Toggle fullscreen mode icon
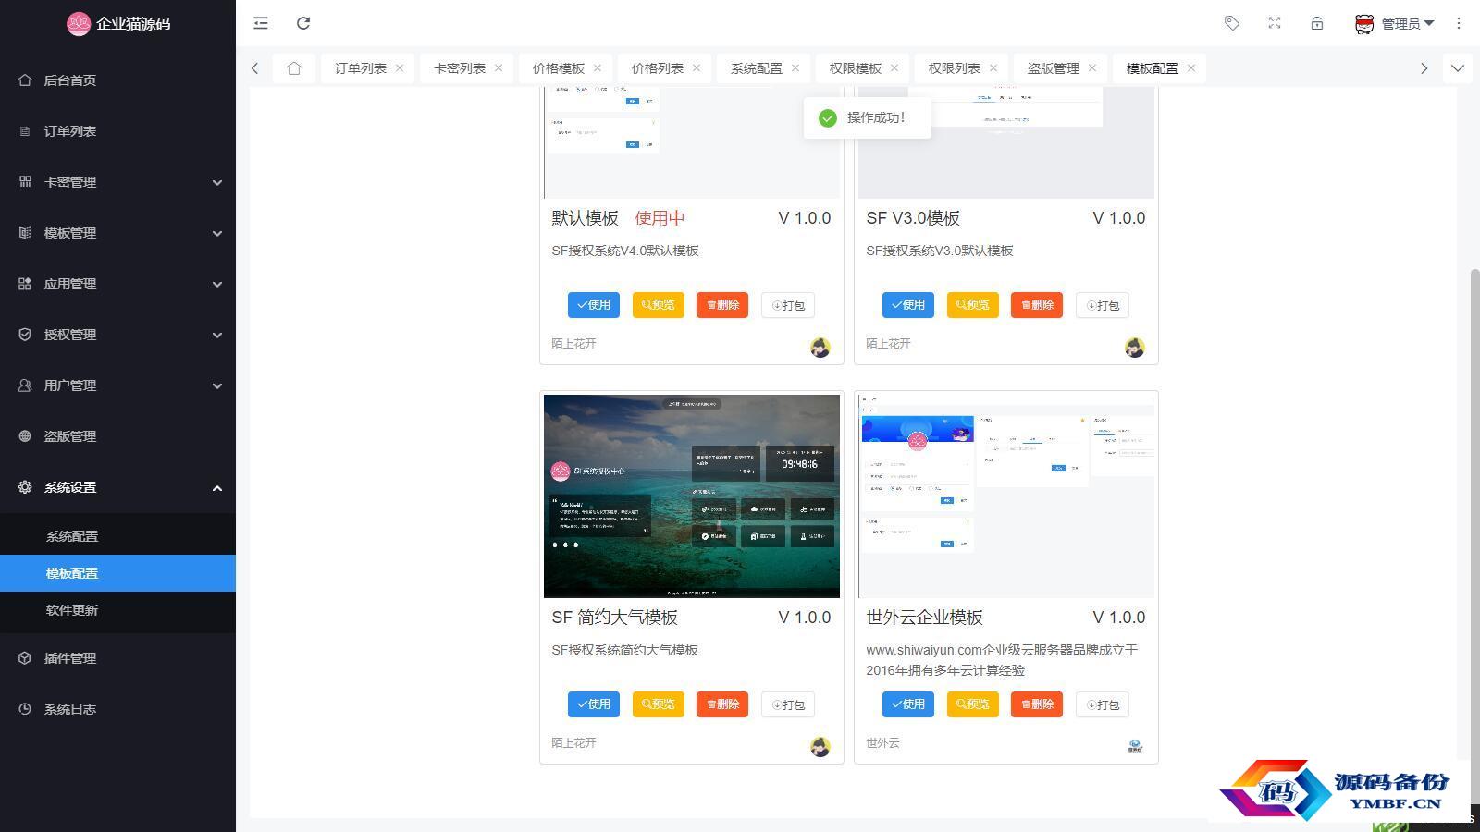1480x832 pixels. click(1275, 23)
